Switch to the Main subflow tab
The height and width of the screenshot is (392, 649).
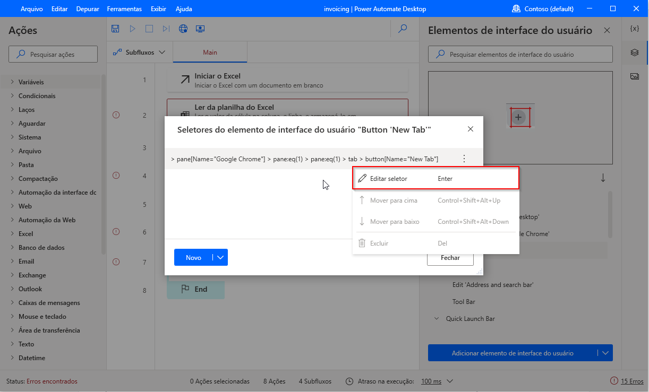pyautogui.click(x=210, y=53)
